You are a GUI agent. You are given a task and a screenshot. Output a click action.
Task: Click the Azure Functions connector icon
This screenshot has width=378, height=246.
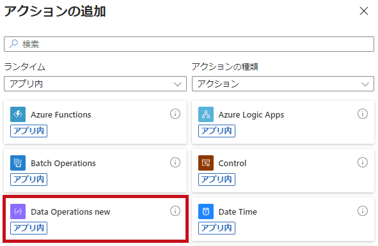tap(18, 114)
